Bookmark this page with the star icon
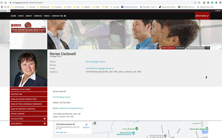222x138 pixels. (199, 2)
